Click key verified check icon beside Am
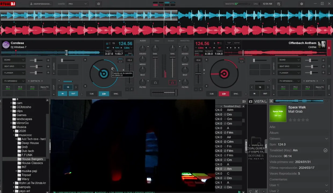The image size is (333, 193). pyautogui.click(x=325, y=150)
